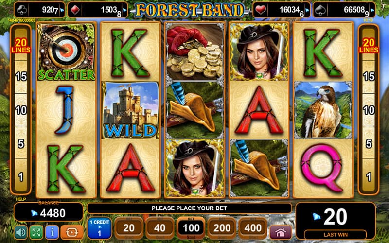Open the paytable info icon
The image size is (389, 243).
coord(52,232)
